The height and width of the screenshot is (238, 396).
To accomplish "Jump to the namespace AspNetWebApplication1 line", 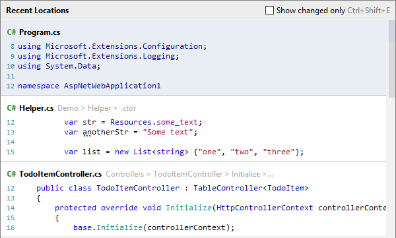I will (x=89, y=86).
